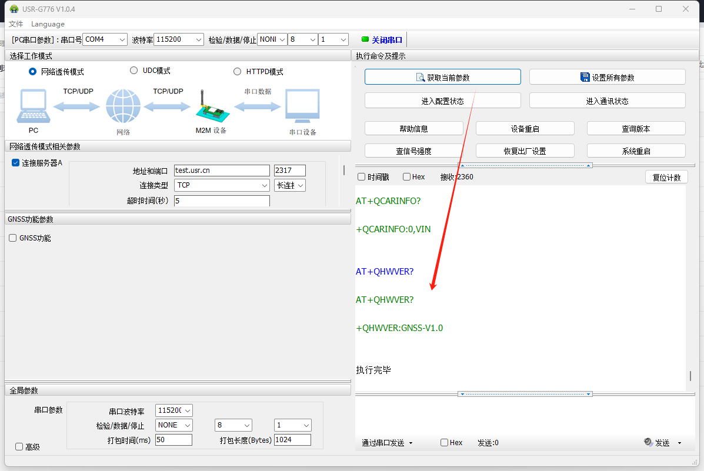The width and height of the screenshot is (704, 471).
Task: Enable the GNSS功能 checkbox
Action: (13, 238)
